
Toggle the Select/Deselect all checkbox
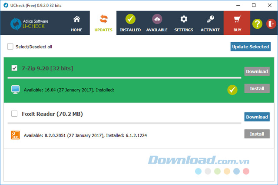10,47
